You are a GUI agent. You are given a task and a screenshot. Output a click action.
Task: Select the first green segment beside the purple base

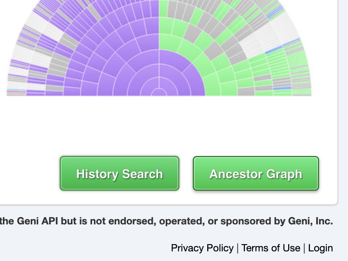point(214,88)
